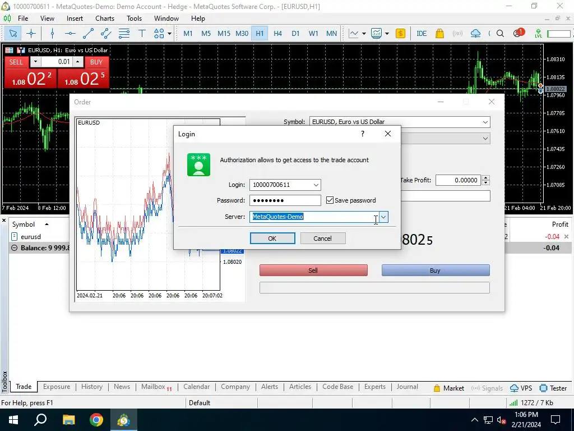Switch to the Mailbox tab
Viewport: 574px width, 431px height.
click(156, 387)
